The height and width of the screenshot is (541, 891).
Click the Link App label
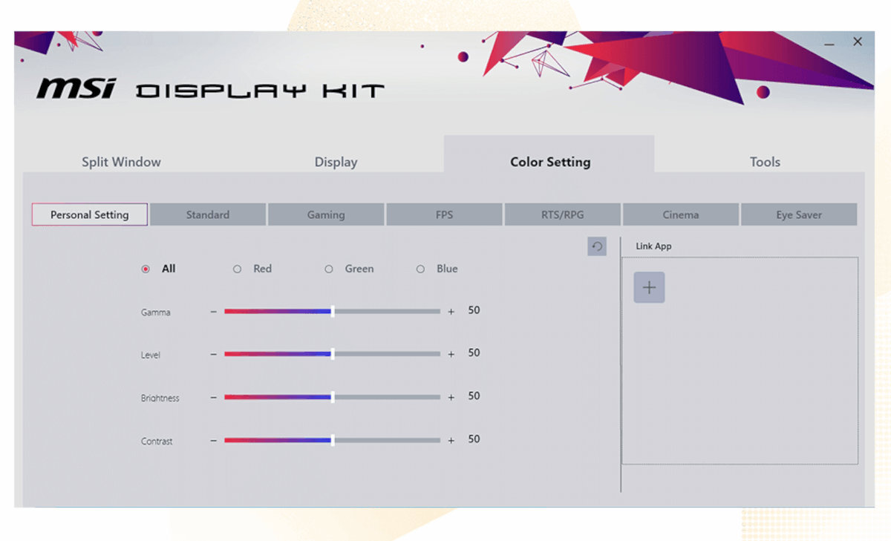coord(653,246)
